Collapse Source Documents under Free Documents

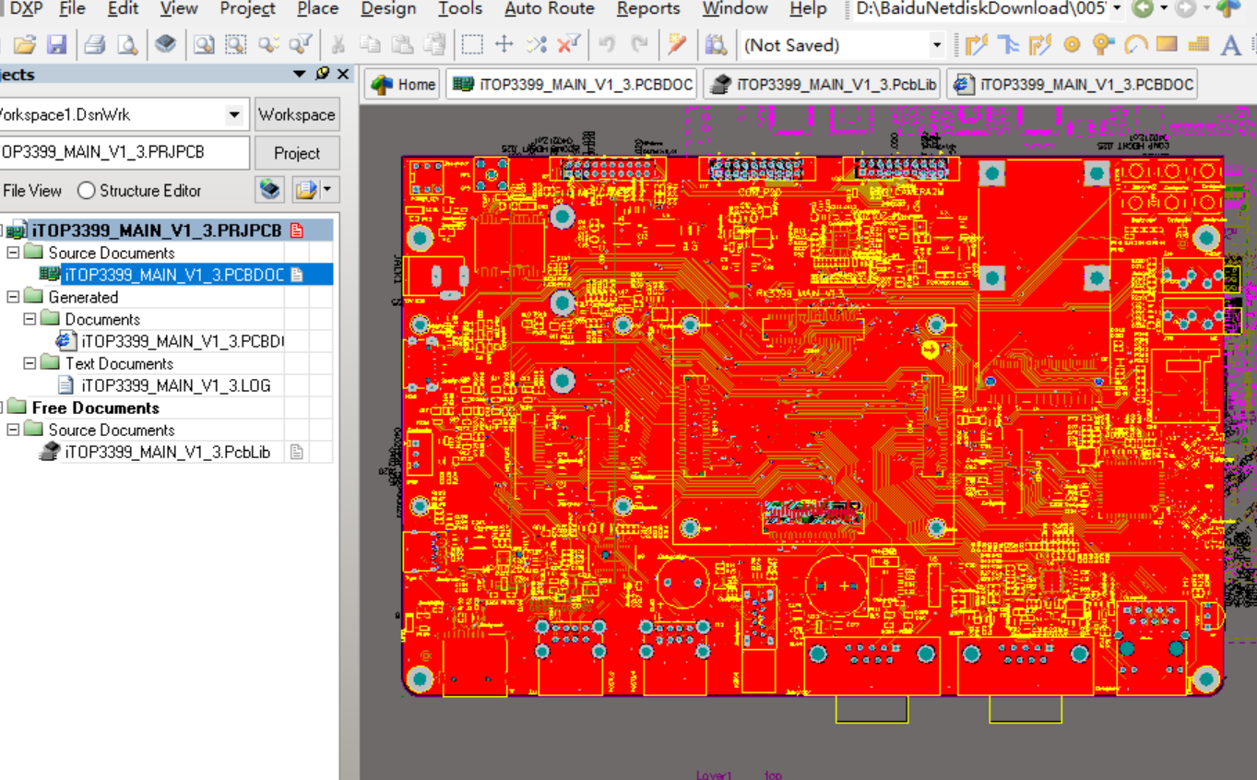click(x=13, y=430)
